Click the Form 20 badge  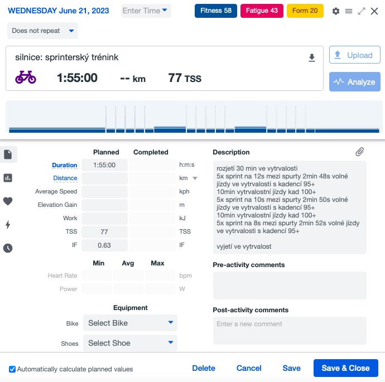coord(305,11)
